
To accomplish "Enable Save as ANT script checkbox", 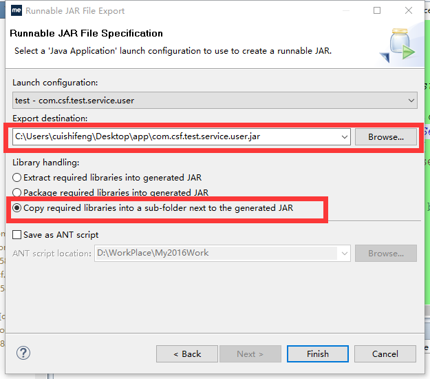I will coord(17,235).
